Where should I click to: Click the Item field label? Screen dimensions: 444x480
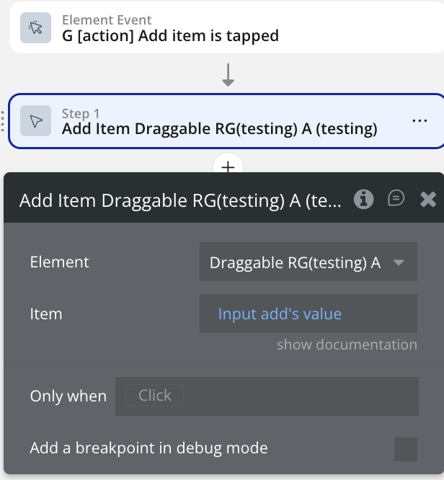46,314
